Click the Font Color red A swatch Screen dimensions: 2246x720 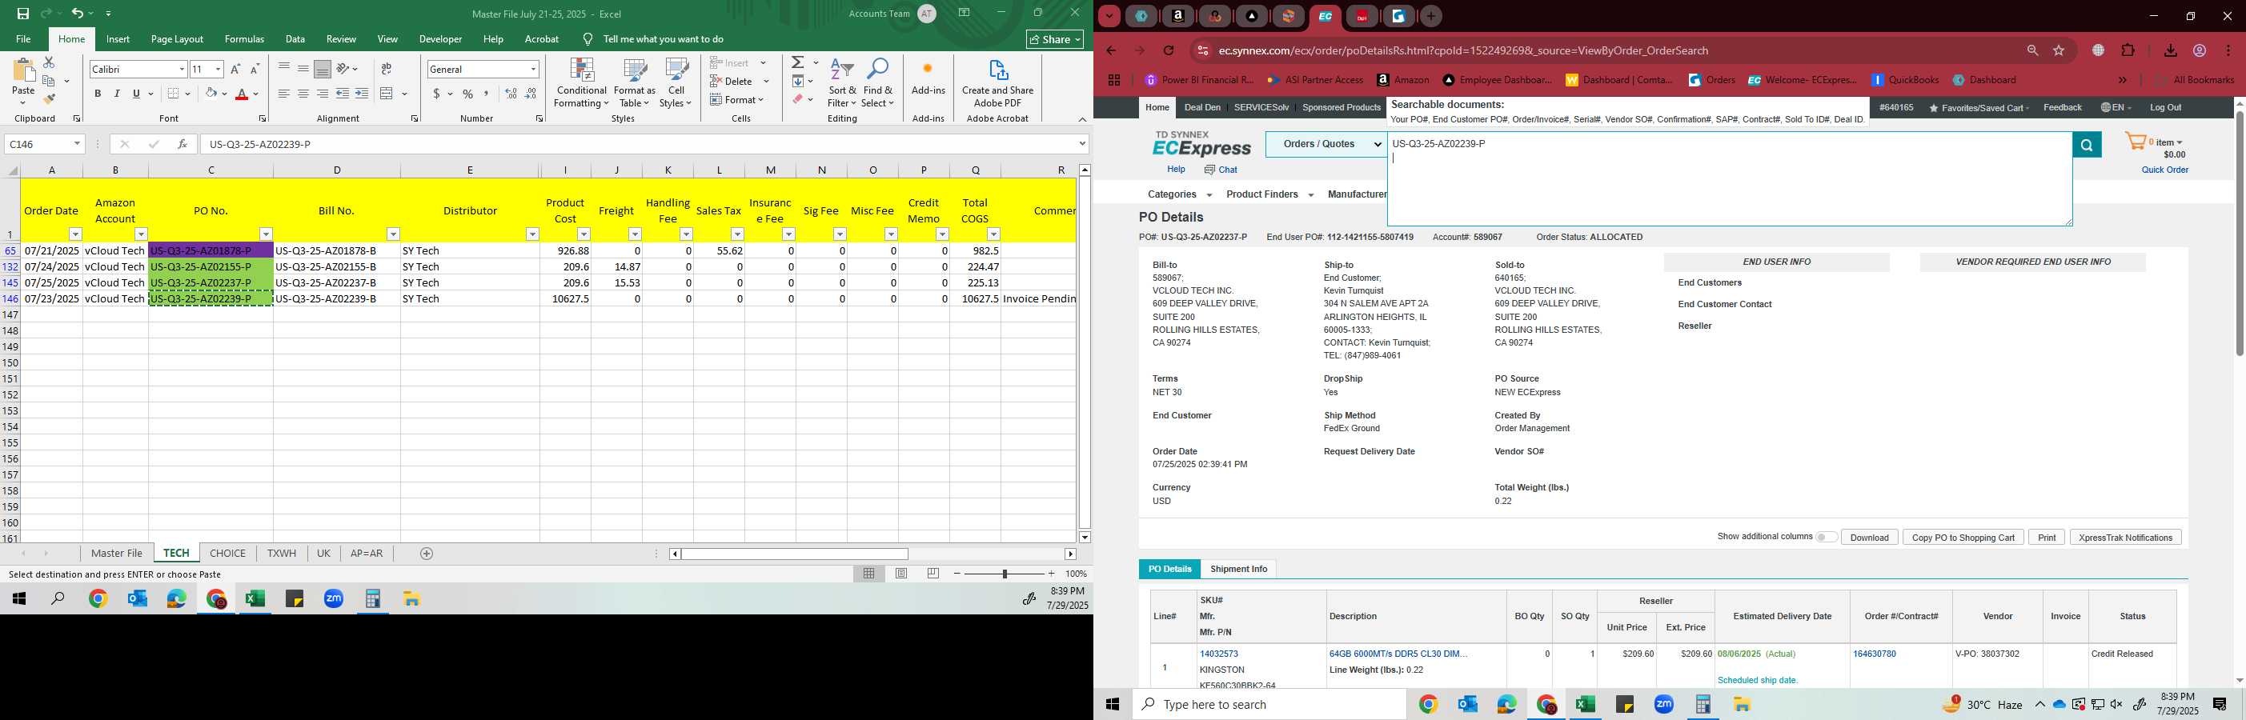click(x=242, y=94)
